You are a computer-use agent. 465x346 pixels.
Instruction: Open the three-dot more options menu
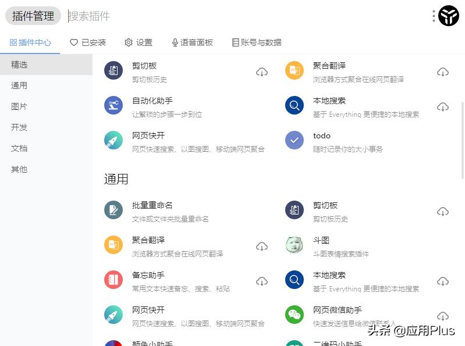coord(434,16)
